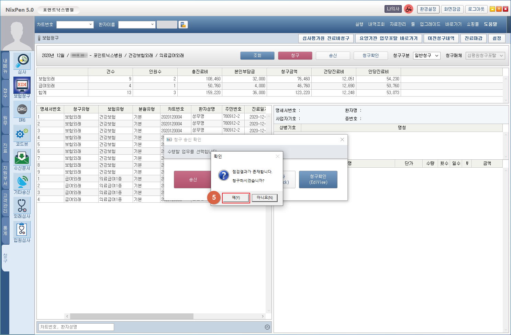511x335 pixels.
Task: Open the 수신문서 inbox icon
Action: (x=22, y=157)
